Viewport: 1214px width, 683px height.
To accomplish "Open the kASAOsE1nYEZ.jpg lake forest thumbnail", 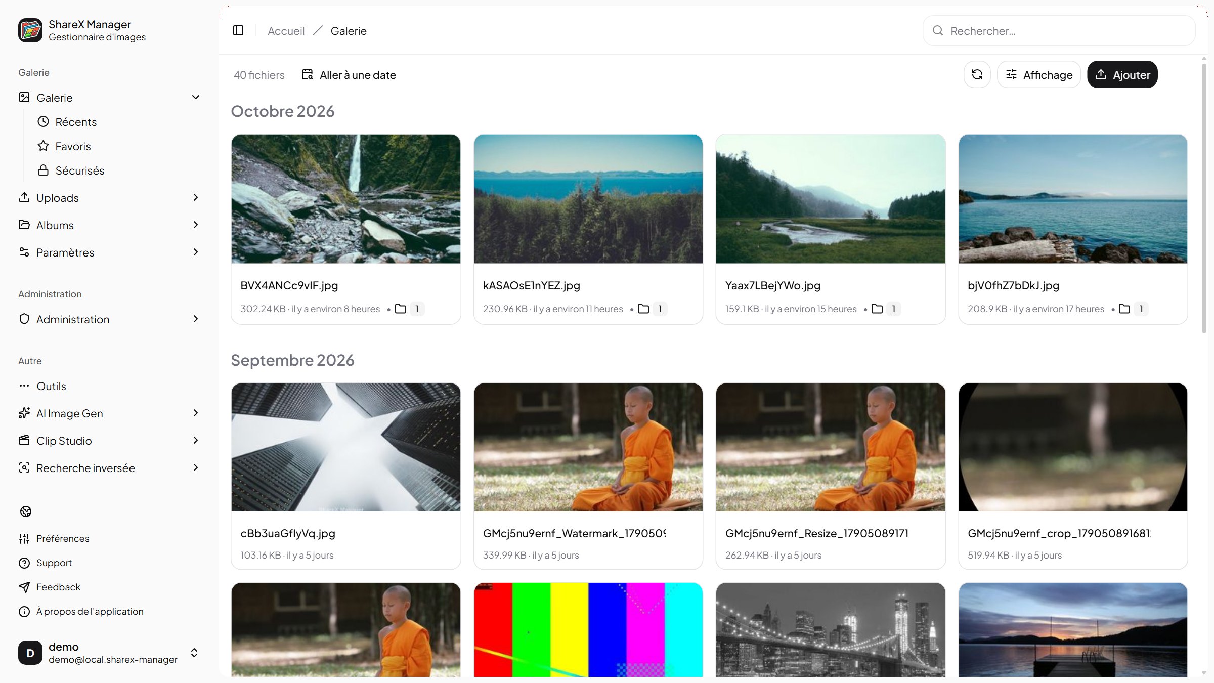I will (588, 198).
